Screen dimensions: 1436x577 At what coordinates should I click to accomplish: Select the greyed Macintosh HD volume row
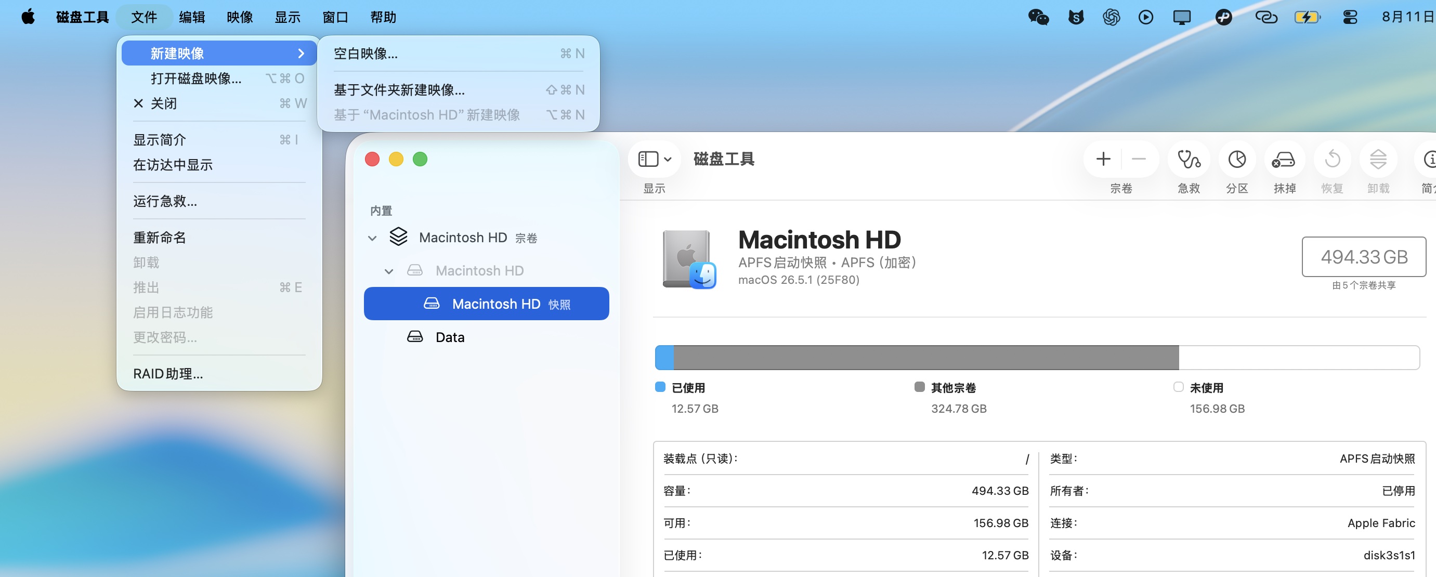486,271
